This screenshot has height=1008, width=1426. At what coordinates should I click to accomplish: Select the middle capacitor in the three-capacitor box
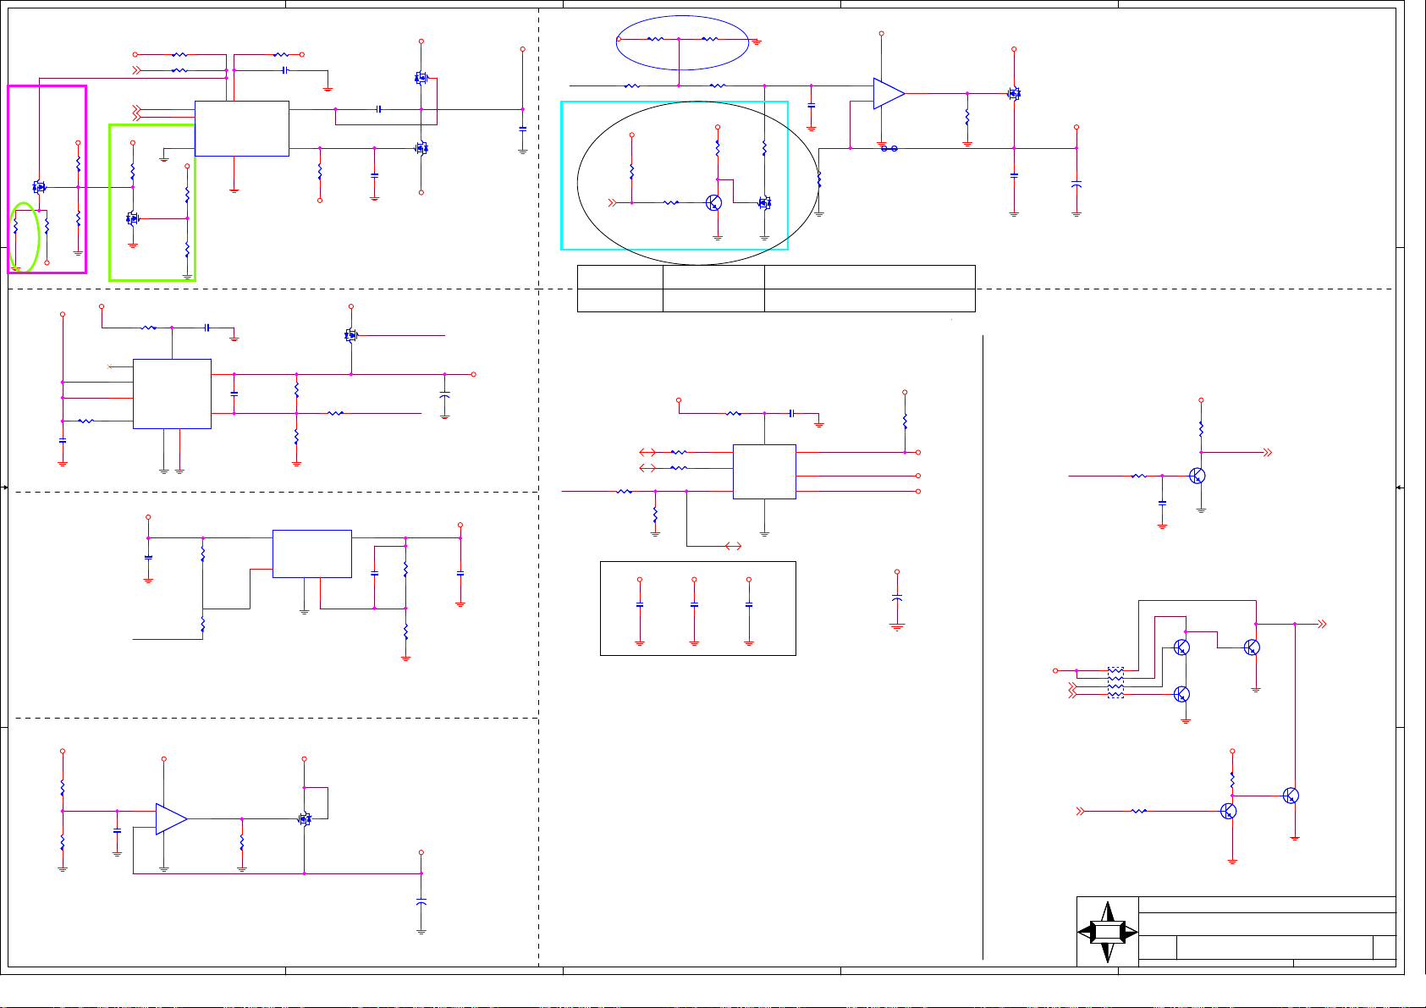694,605
